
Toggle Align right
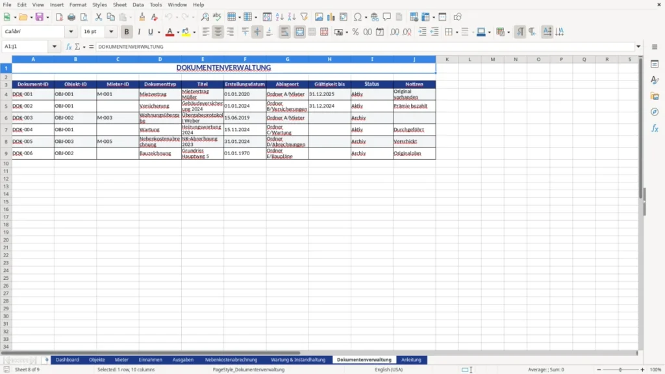[231, 32]
